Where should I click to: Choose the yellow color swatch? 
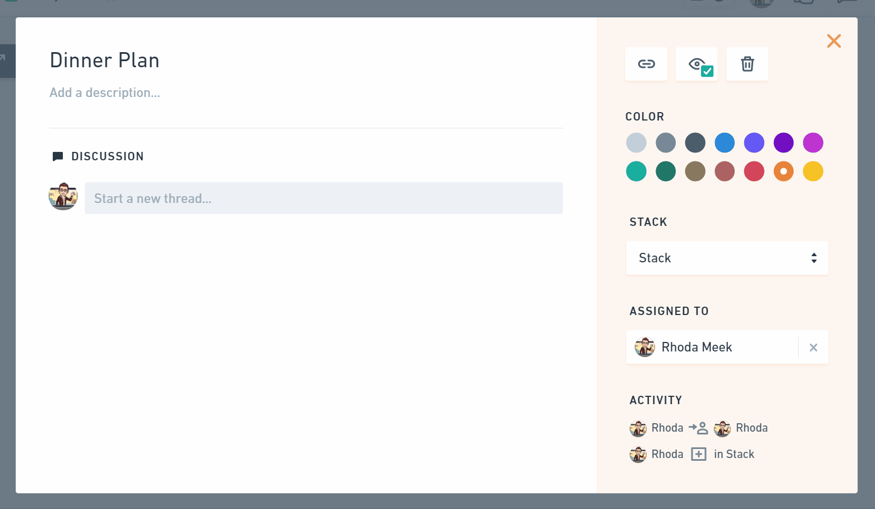pyautogui.click(x=813, y=172)
